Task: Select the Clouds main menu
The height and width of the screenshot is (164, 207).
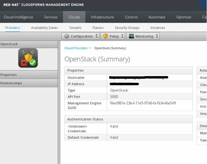Action: 74,17
